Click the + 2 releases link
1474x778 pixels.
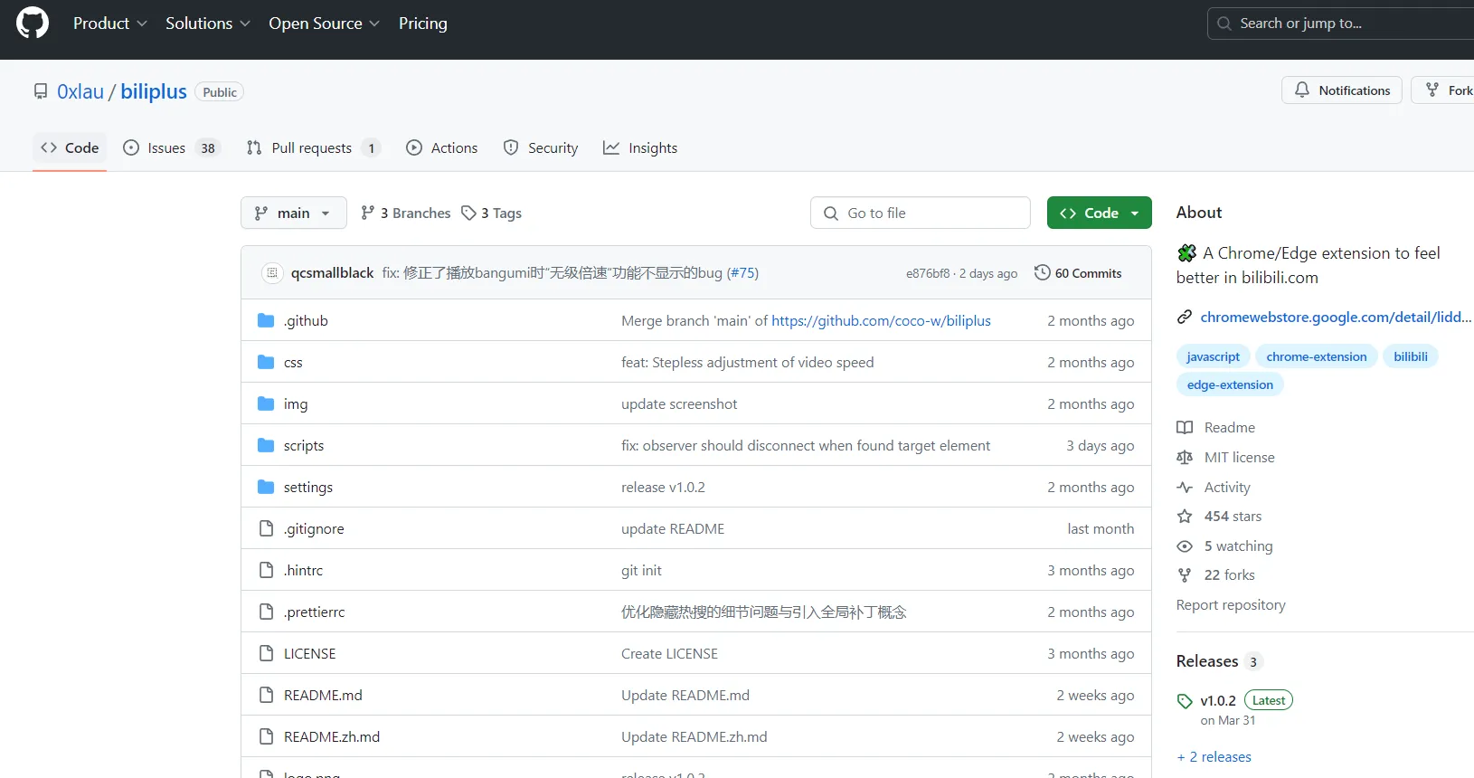(1214, 757)
